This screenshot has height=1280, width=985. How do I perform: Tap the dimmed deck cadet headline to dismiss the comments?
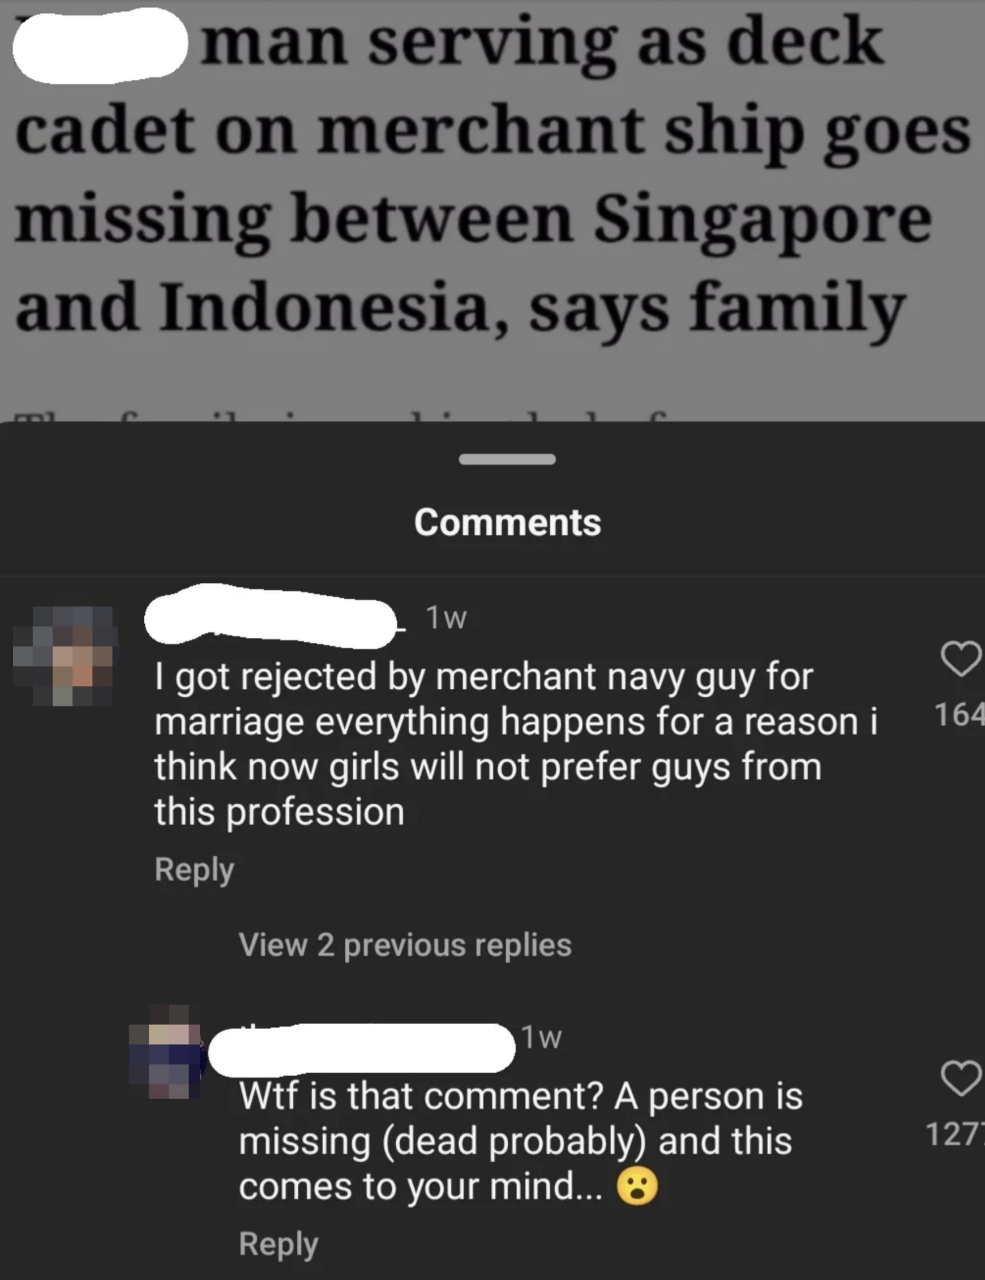click(x=492, y=176)
